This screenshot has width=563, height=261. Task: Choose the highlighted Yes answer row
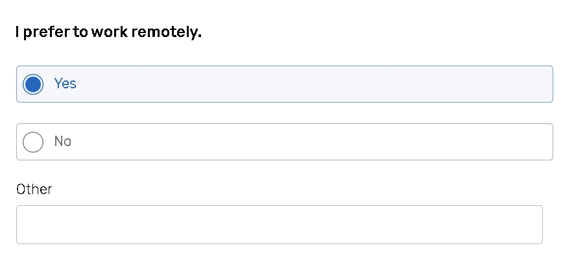pos(284,84)
